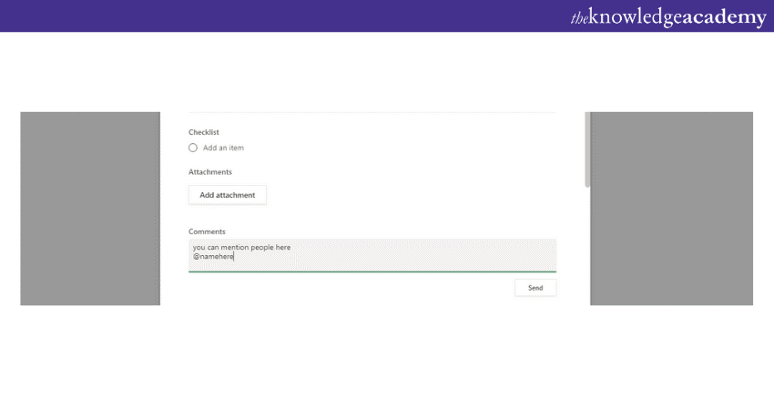Screen dimensions: 774x410
Task: Send the typed comment
Action: pyautogui.click(x=535, y=288)
